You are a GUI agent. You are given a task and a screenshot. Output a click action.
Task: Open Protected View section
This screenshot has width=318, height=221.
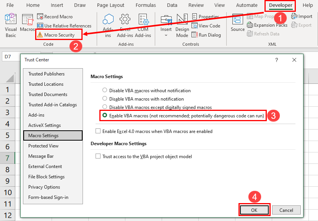tap(53, 146)
